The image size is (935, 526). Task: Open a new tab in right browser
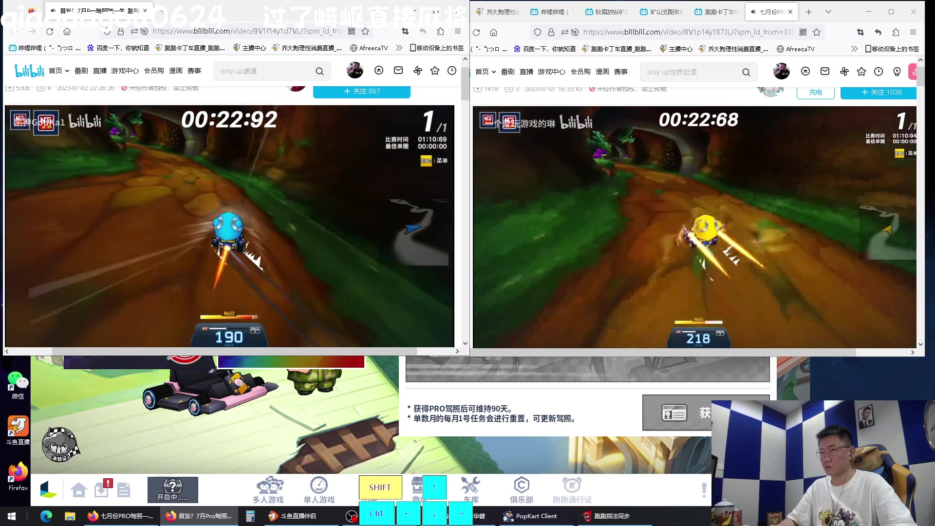809,12
